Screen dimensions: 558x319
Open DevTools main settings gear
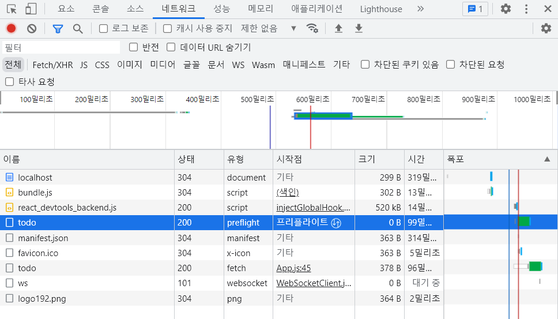[506, 9]
